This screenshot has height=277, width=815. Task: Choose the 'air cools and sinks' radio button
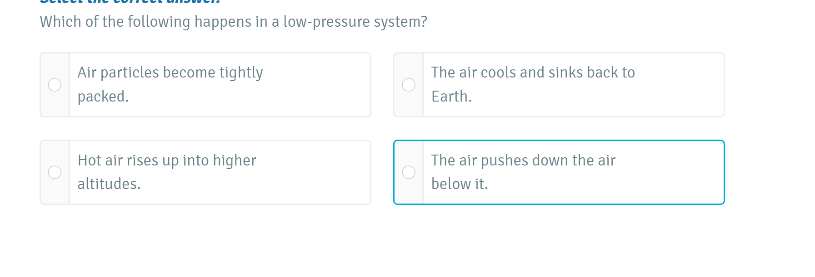[409, 85]
